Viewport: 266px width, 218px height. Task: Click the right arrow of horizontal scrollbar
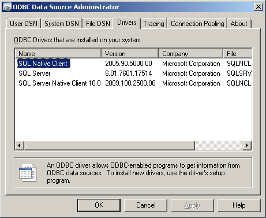[247, 145]
